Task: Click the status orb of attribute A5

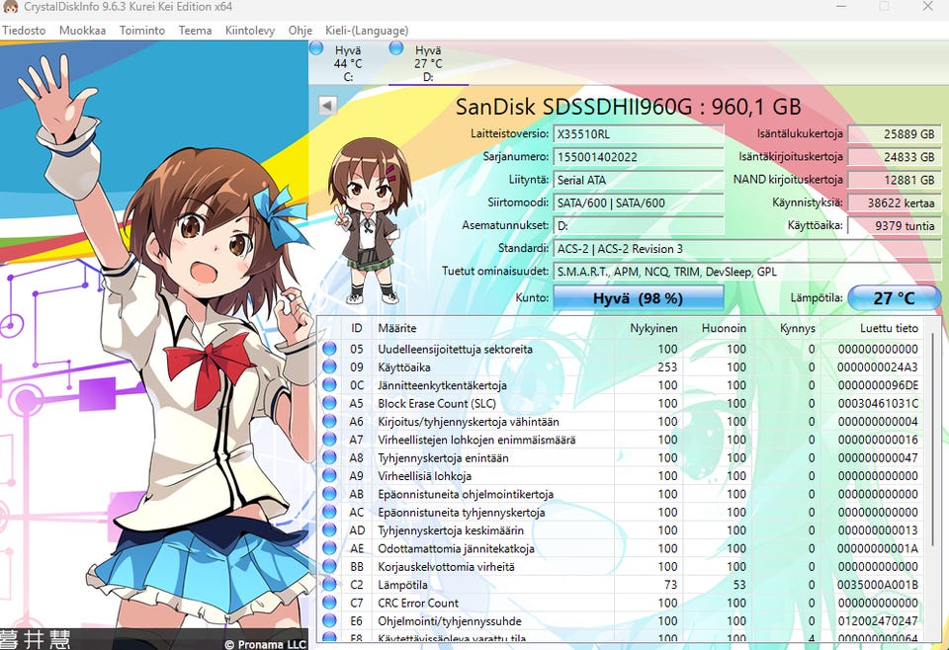Action: coord(329,403)
